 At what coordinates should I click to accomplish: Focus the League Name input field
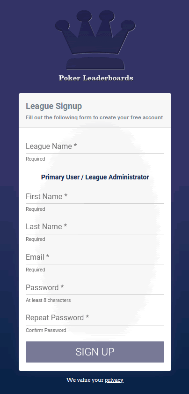[x=95, y=146]
